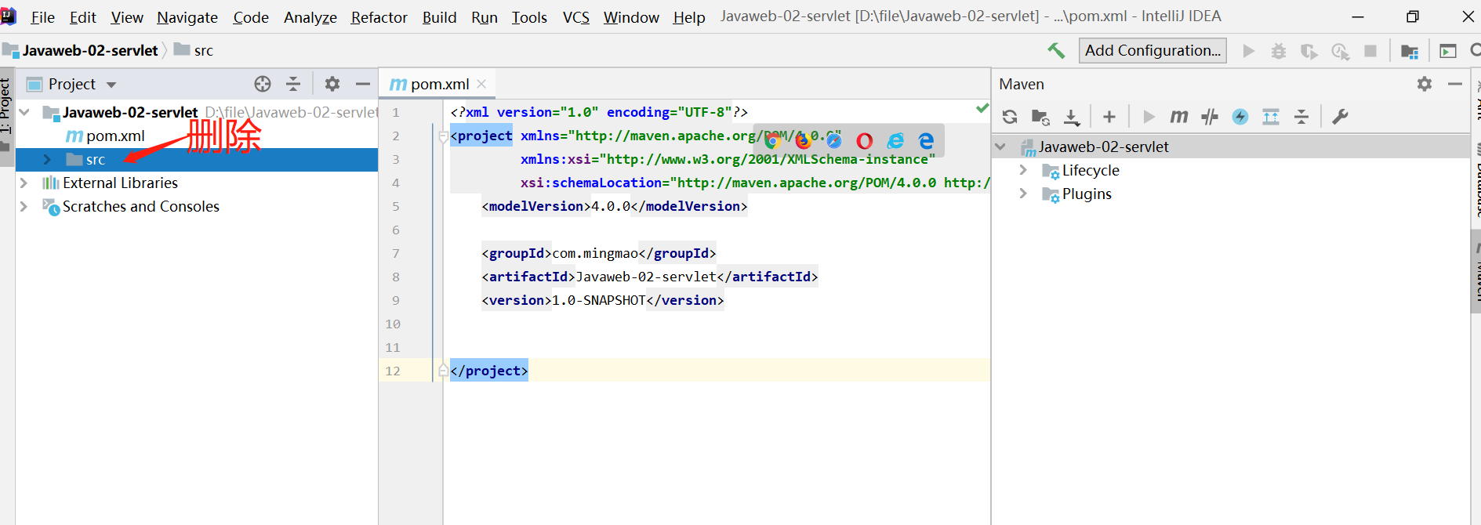The width and height of the screenshot is (1481, 525).
Task: Open Project panel settings gear
Action: 332,84
